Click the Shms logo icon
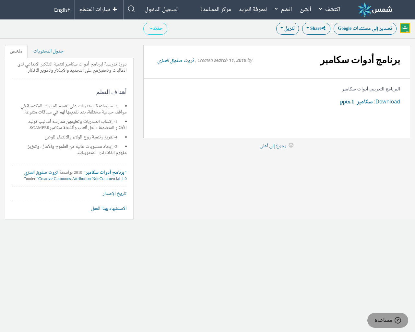This screenshot has width=415, height=332. 375,9
